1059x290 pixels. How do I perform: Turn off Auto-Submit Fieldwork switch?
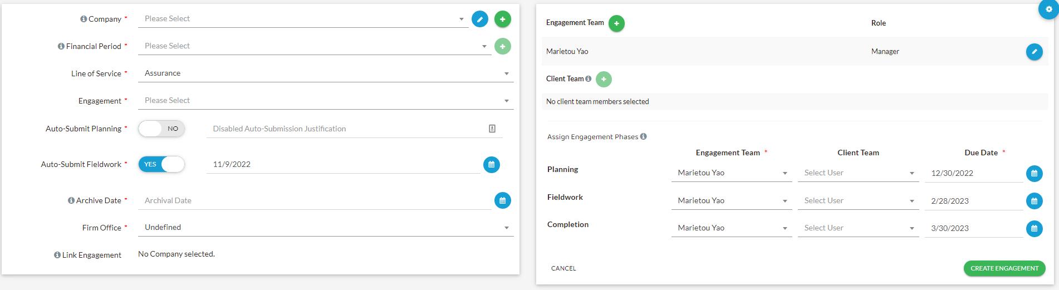161,164
